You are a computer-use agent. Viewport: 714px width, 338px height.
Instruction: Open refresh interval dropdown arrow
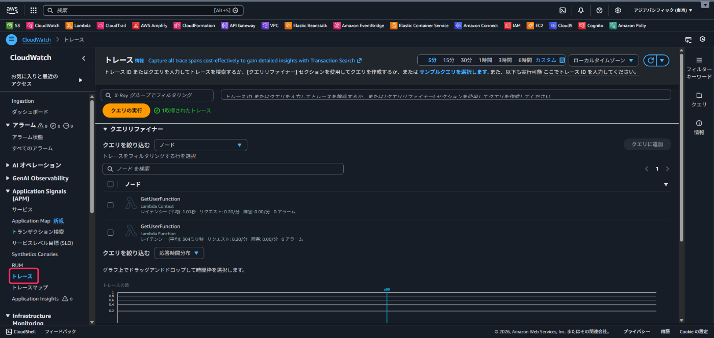tap(662, 61)
